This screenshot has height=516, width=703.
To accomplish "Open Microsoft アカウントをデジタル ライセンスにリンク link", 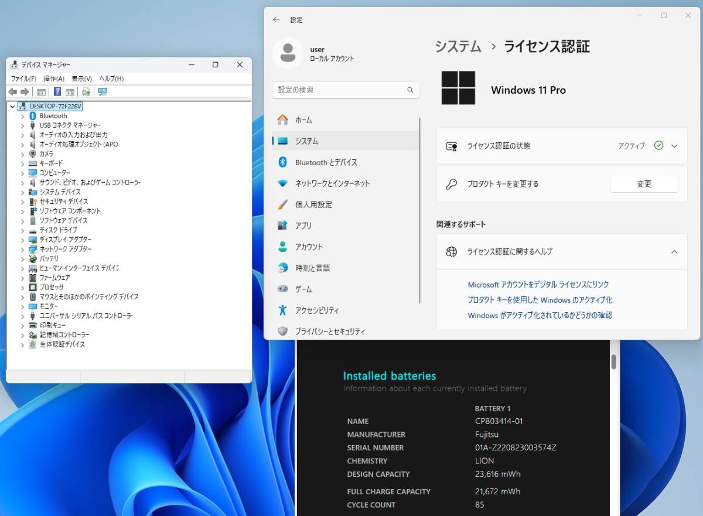I will tap(538, 285).
